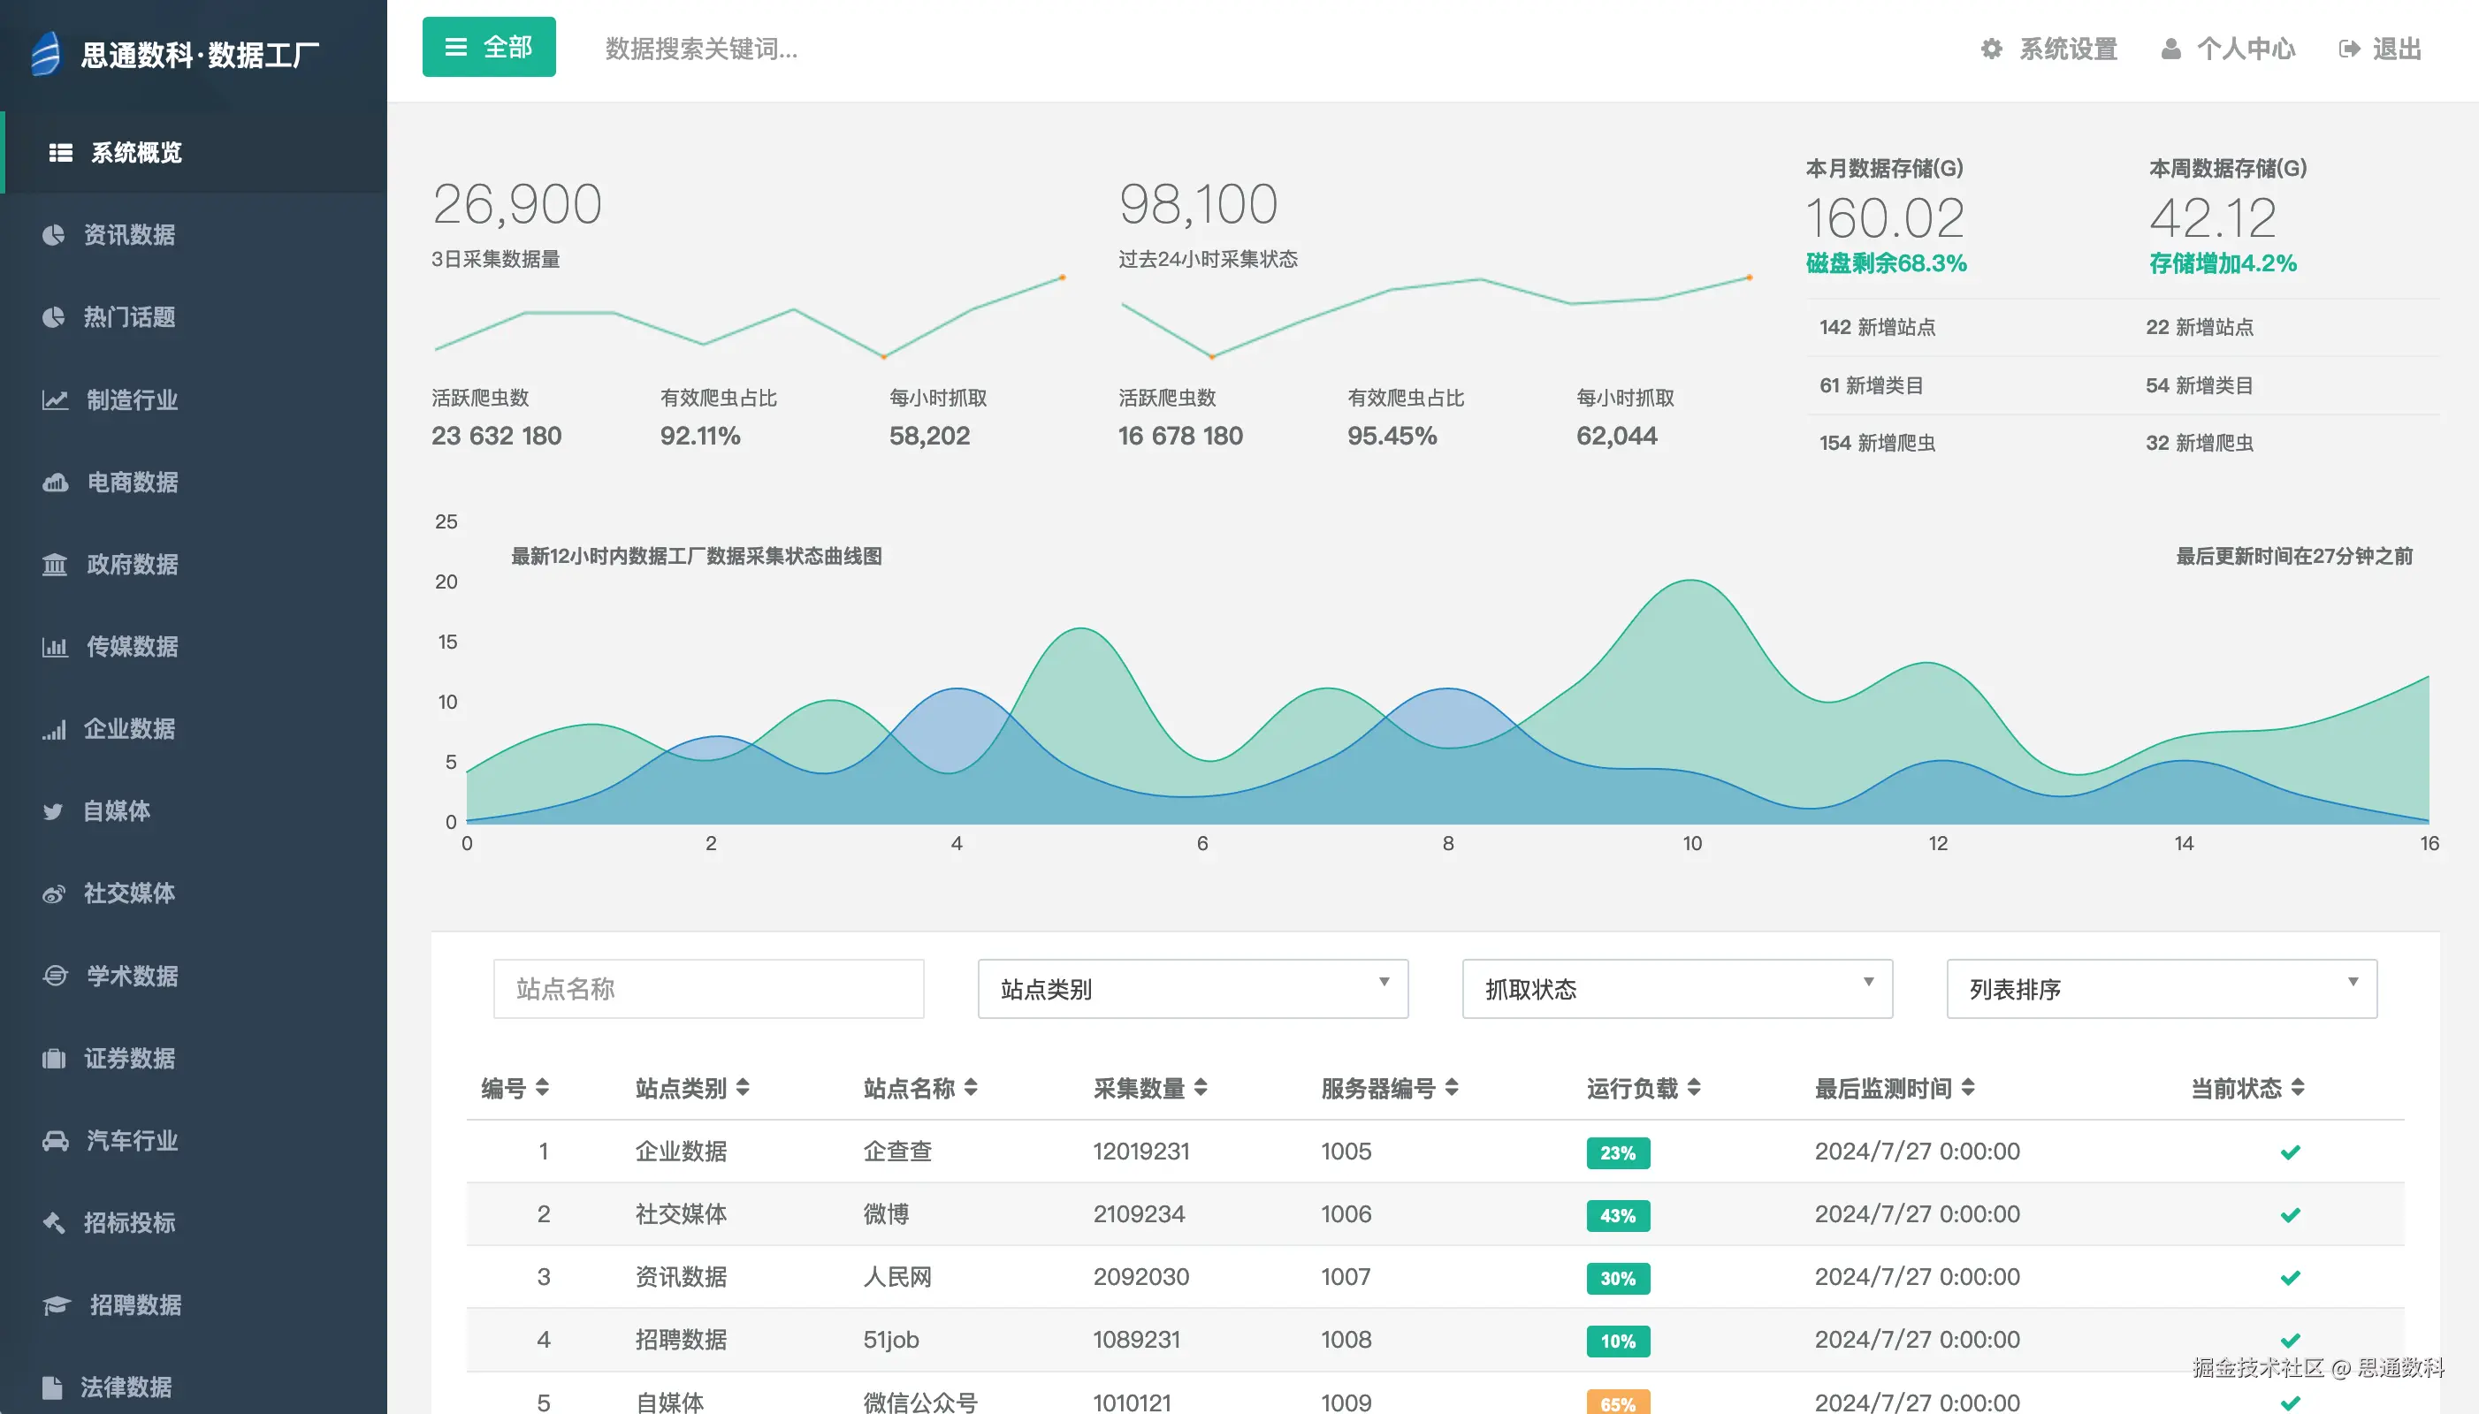Open the 列表排序 dropdown
The image size is (2479, 1414).
point(2162,989)
